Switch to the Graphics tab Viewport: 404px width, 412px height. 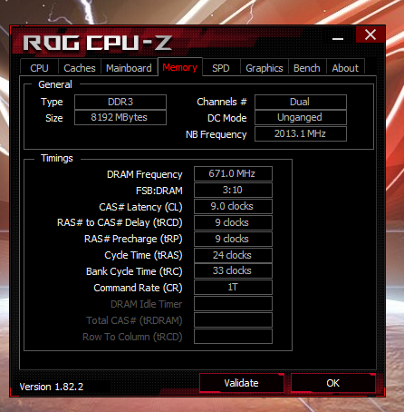point(265,68)
